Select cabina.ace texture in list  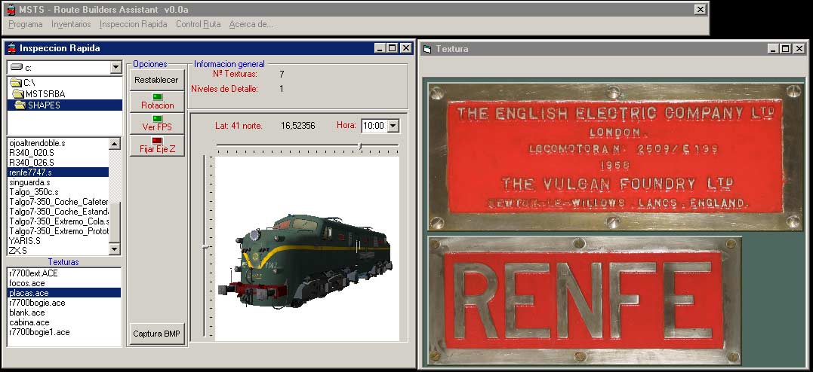point(28,322)
